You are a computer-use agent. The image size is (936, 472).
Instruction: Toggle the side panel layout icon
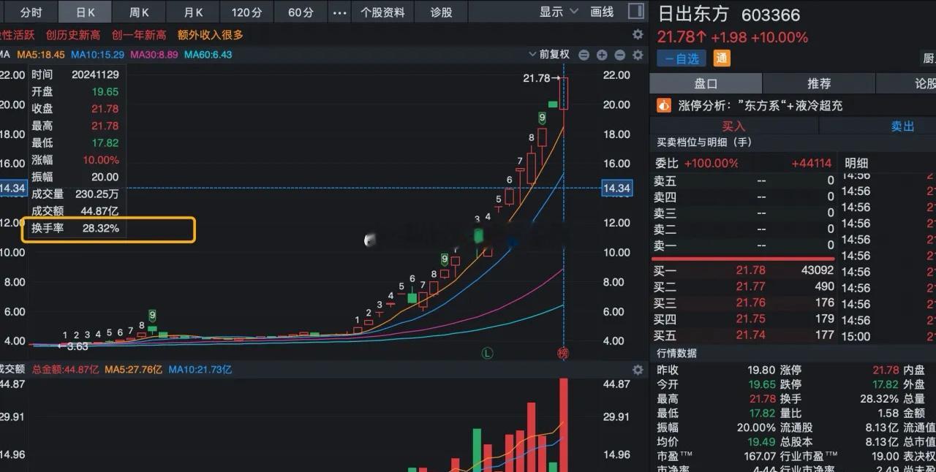(x=637, y=12)
